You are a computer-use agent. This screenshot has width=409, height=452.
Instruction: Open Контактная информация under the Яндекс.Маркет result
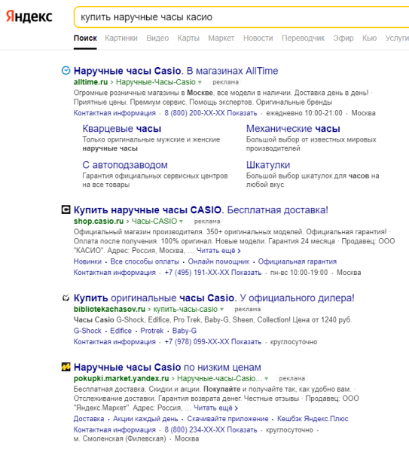tap(114, 430)
